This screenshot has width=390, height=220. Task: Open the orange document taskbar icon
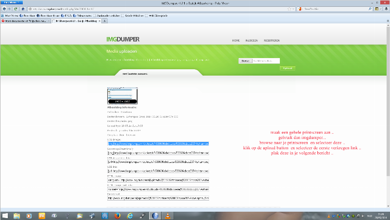42,216
